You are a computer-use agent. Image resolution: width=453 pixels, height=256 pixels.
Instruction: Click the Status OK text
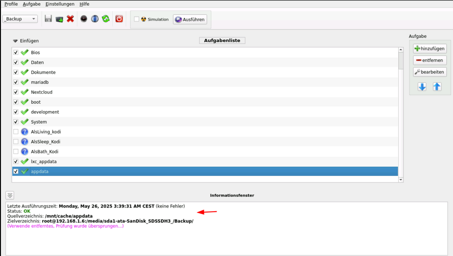tap(19, 211)
